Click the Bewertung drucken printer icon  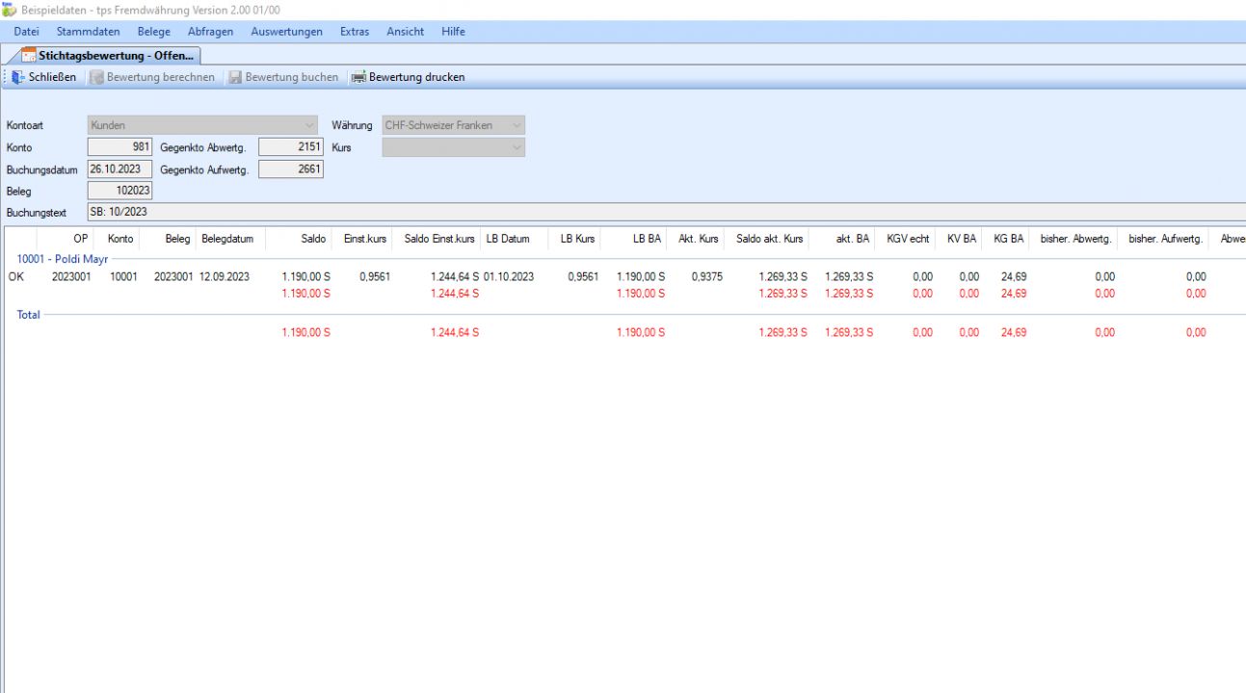(x=358, y=77)
